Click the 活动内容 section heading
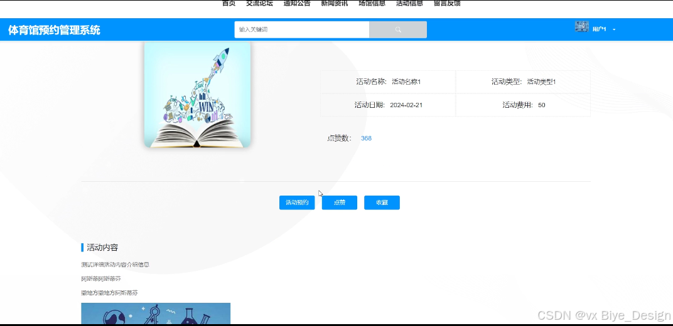673x326 pixels. point(102,248)
